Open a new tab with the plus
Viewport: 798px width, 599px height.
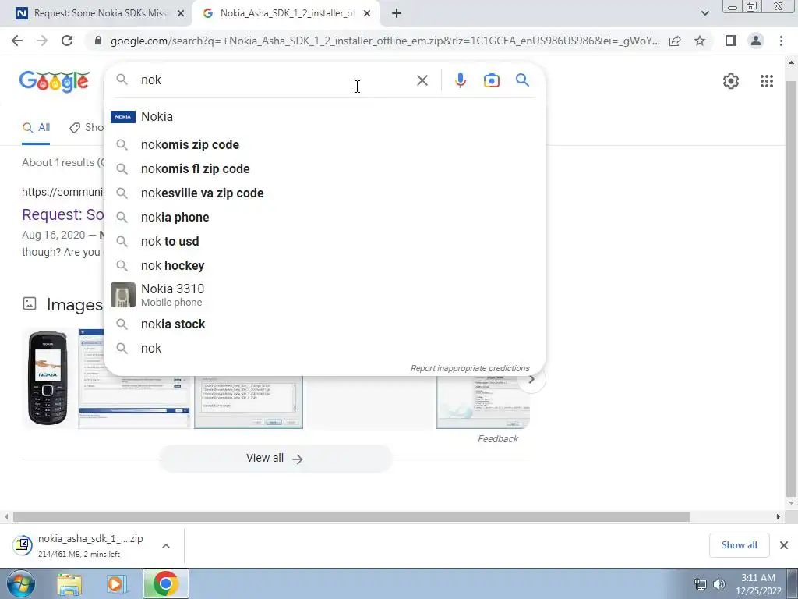(x=397, y=14)
